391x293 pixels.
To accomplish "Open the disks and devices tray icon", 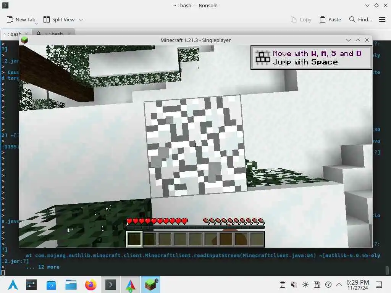I will 317,285.
